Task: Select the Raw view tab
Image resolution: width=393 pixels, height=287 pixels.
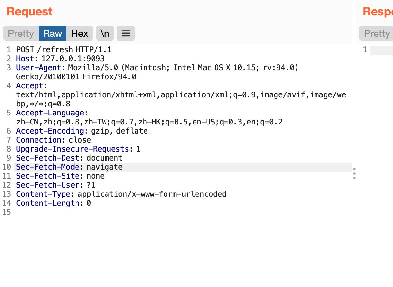Action: pos(53,34)
